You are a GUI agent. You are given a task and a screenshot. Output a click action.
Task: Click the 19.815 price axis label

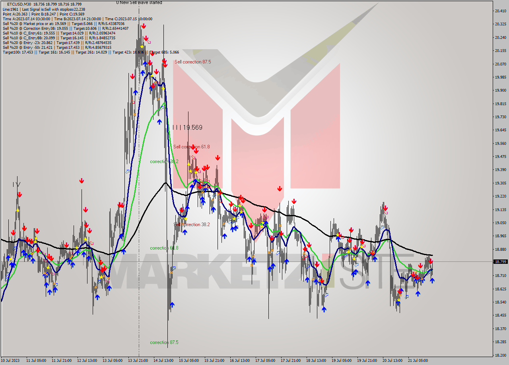coord(500,104)
